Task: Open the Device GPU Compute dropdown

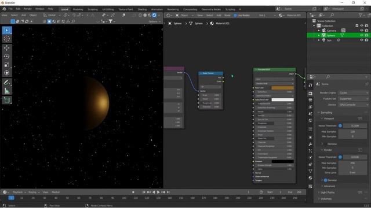Action: pos(354,105)
